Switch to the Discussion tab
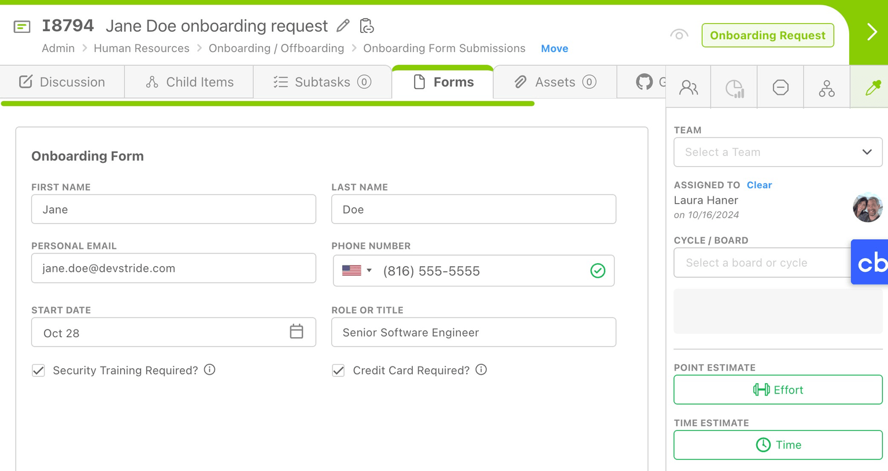The image size is (888, 471). [62, 82]
